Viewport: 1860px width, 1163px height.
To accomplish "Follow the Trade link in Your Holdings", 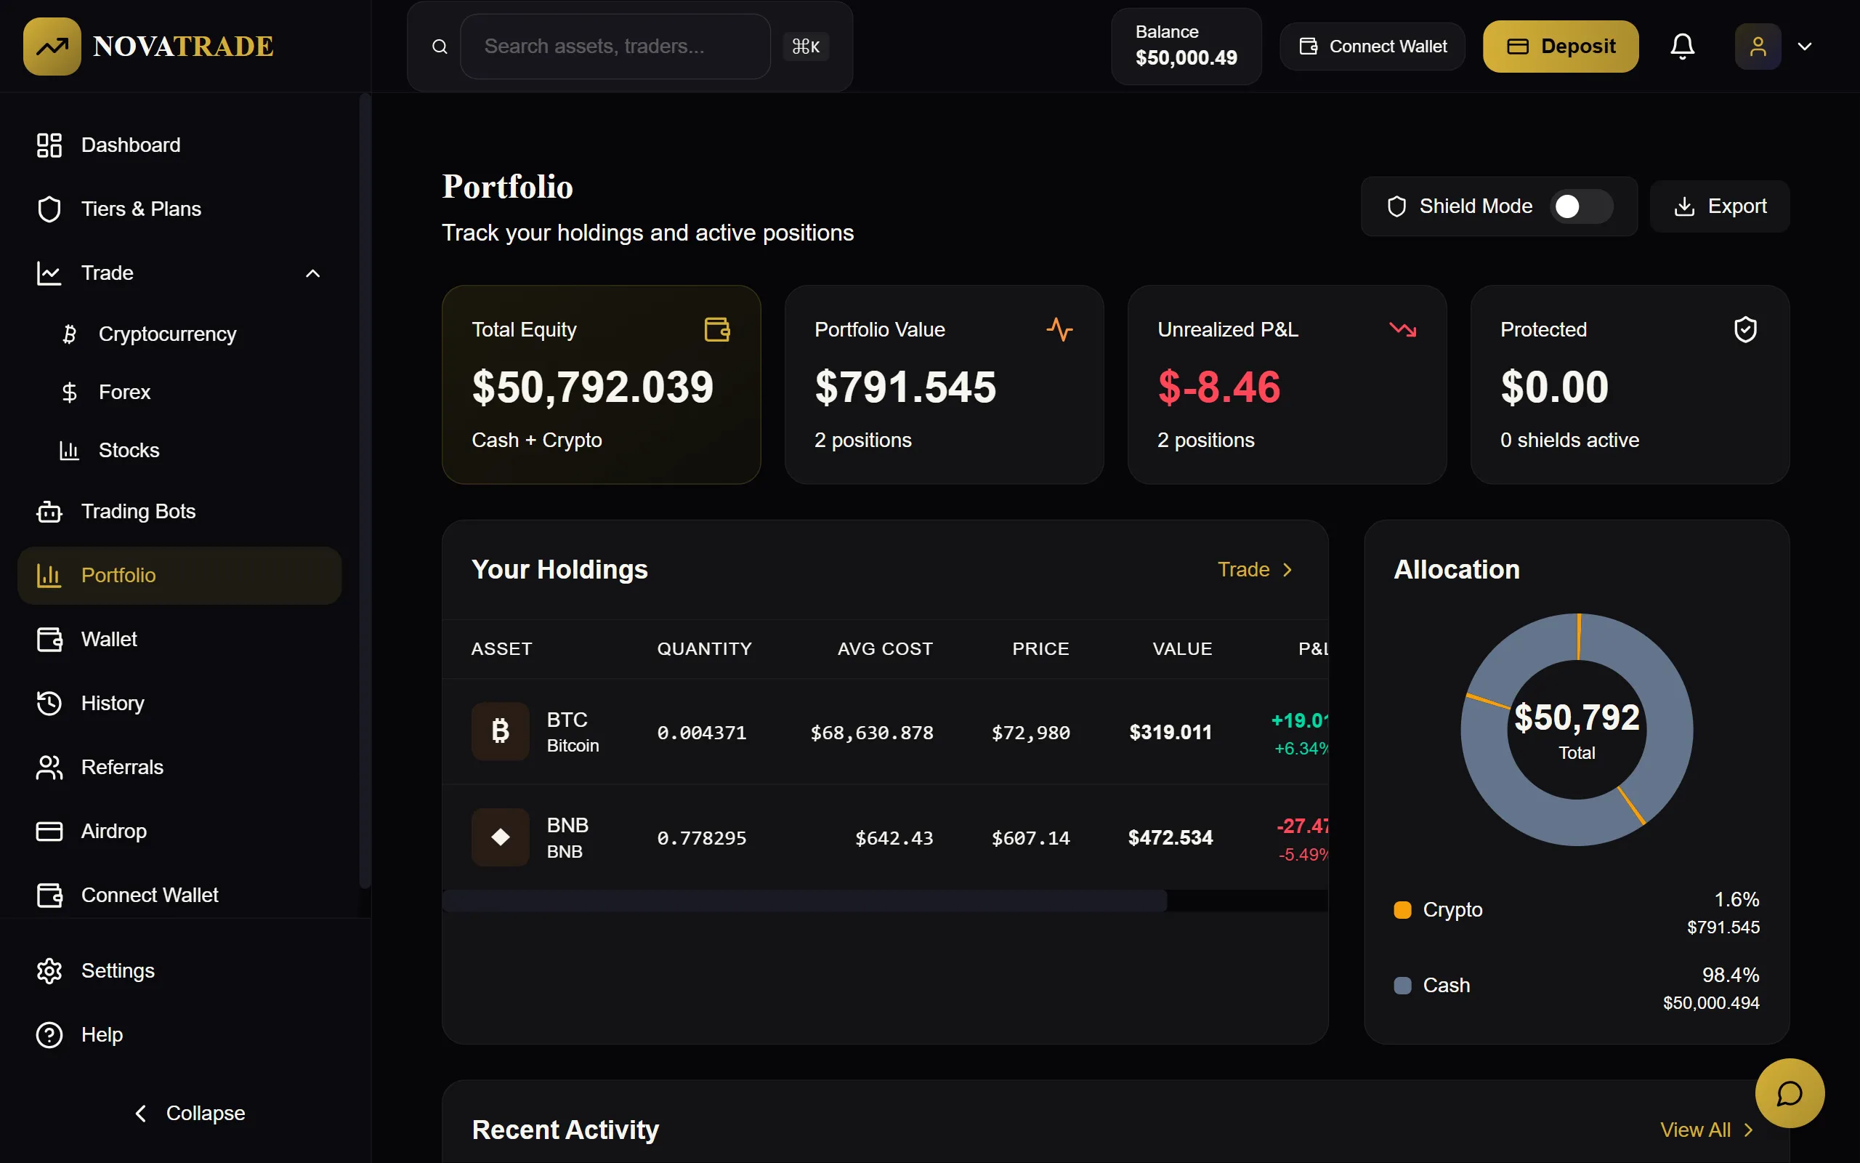I will pos(1255,569).
